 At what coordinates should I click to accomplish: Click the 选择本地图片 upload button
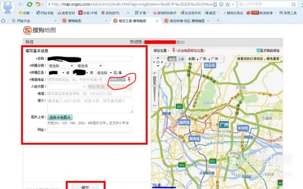60,117
